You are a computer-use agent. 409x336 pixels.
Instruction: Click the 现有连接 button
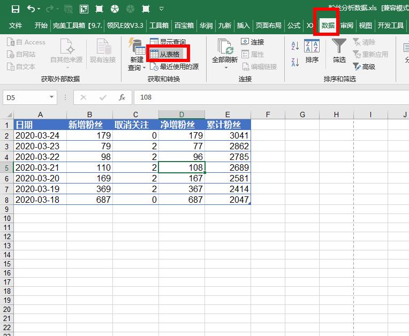pyautogui.click(x=103, y=51)
